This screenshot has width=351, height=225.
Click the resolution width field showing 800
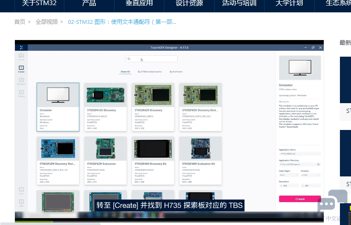pyautogui.click(x=289, y=186)
